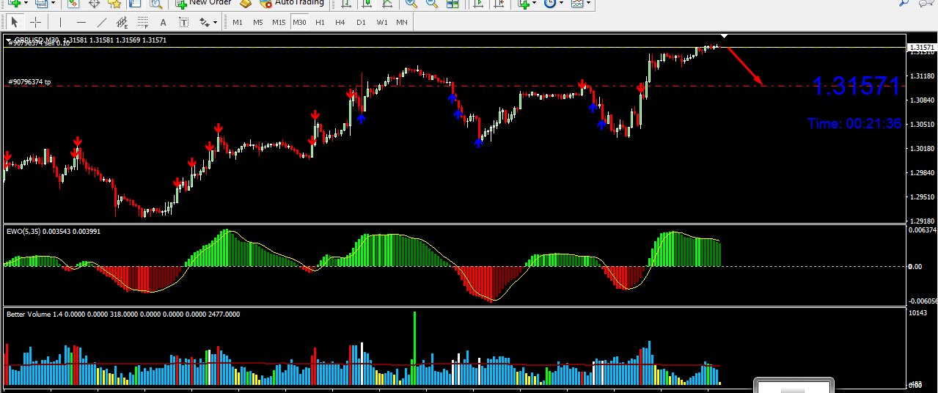Click the 1.30180 price axis value
The image size is (938, 393).
921,148
